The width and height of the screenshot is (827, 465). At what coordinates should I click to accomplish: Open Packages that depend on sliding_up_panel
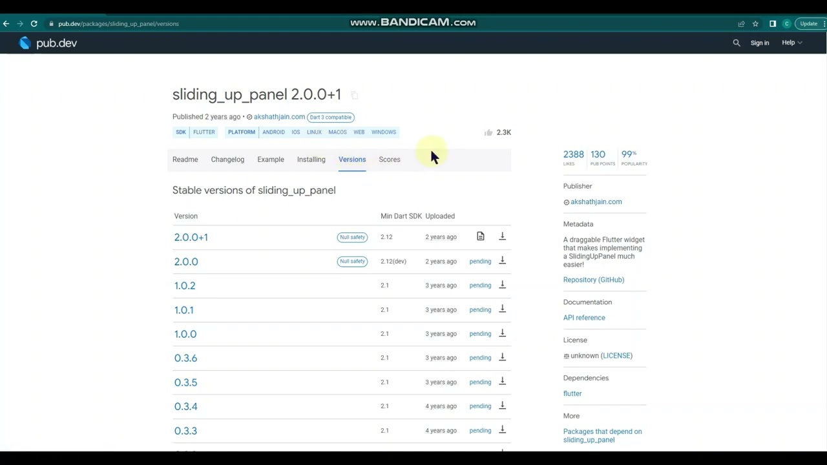[603, 435]
